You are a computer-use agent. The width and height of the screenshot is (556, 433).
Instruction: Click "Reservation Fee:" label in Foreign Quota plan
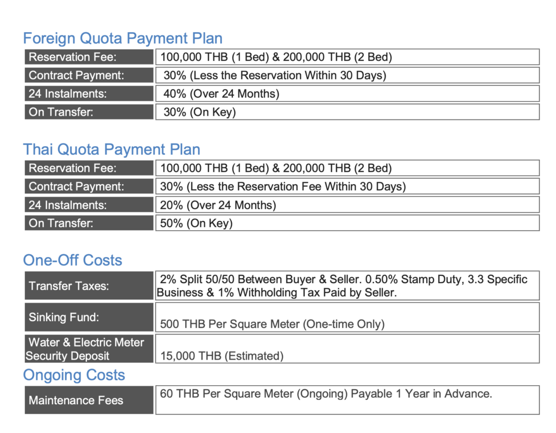(89, 57)
